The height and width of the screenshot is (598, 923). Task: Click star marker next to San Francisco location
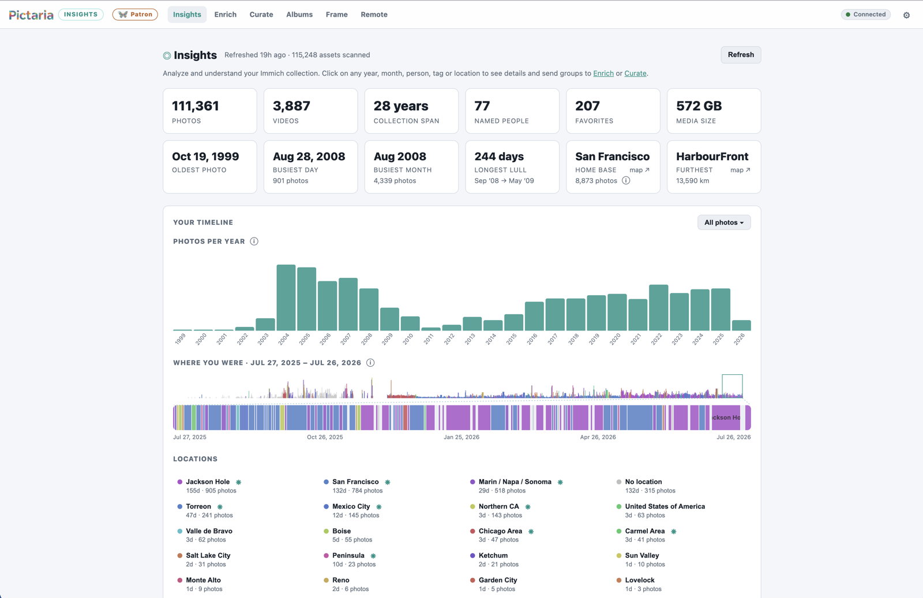point(388,482)
